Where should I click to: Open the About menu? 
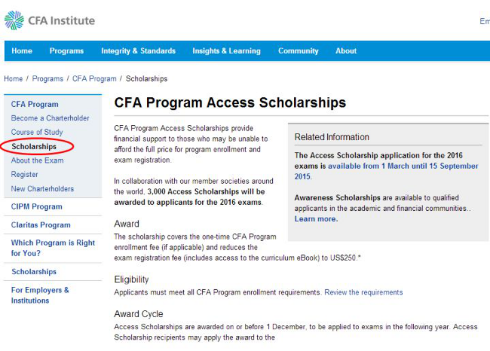(x=346, y=51)
